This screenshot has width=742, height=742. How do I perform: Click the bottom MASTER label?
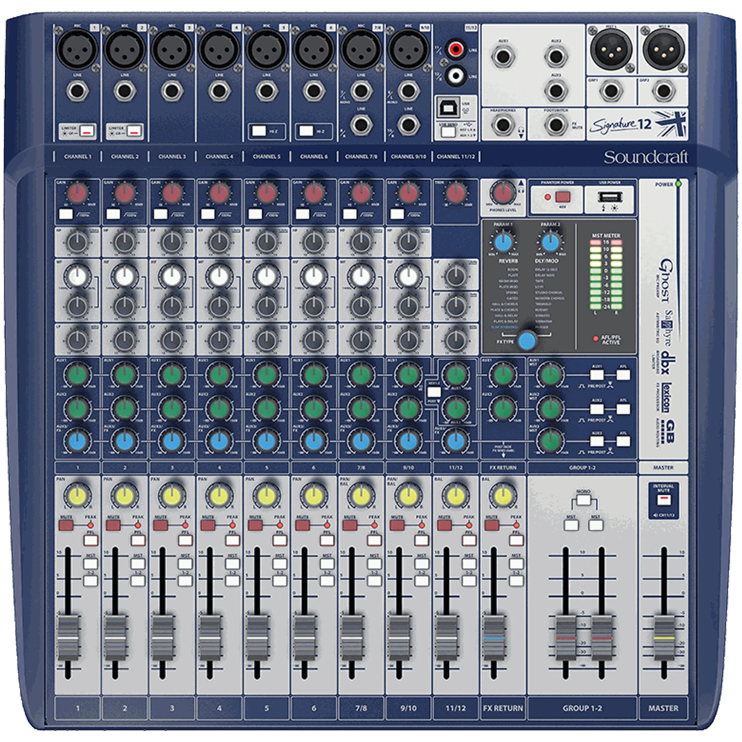[x=663, y=708]
